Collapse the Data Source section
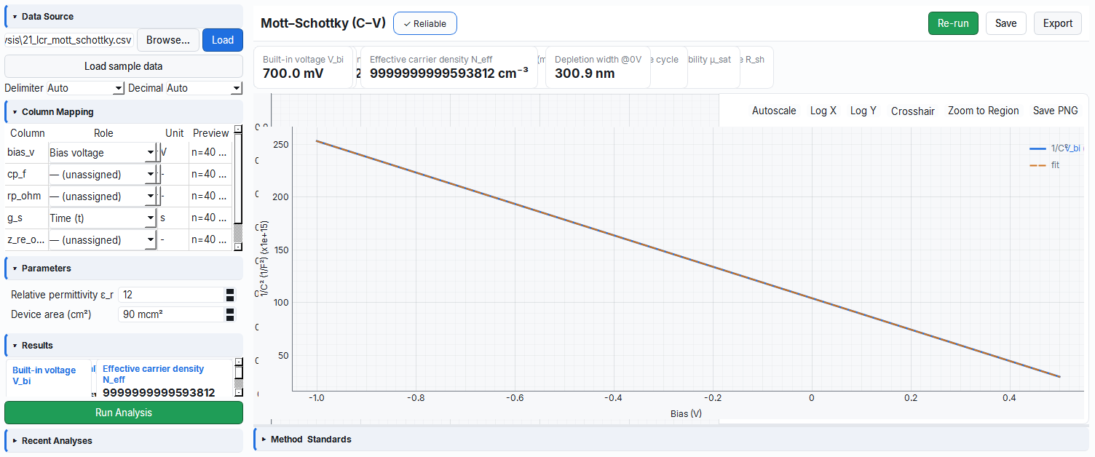Image resolution: width=1095 pixels, height=457 pixels. 124,16
